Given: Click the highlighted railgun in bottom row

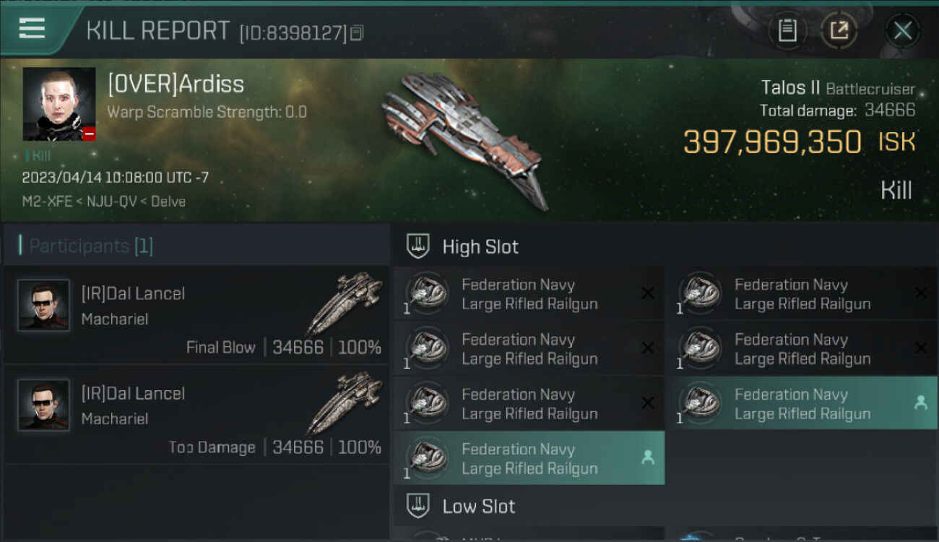Looking at the screenshot, I should (x=529, y=458).
